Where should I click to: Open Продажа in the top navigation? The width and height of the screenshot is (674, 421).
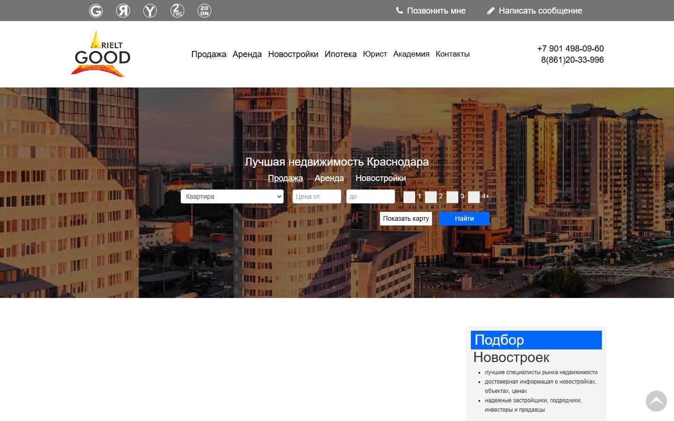tap(209, 54)
